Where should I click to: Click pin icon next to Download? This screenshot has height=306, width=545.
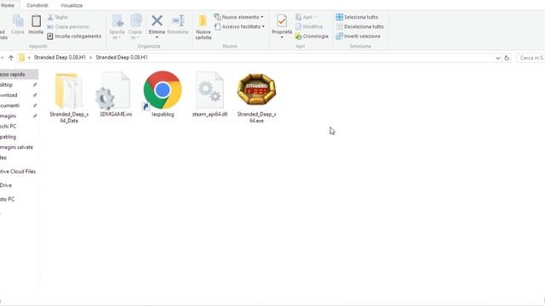[35, 95]
